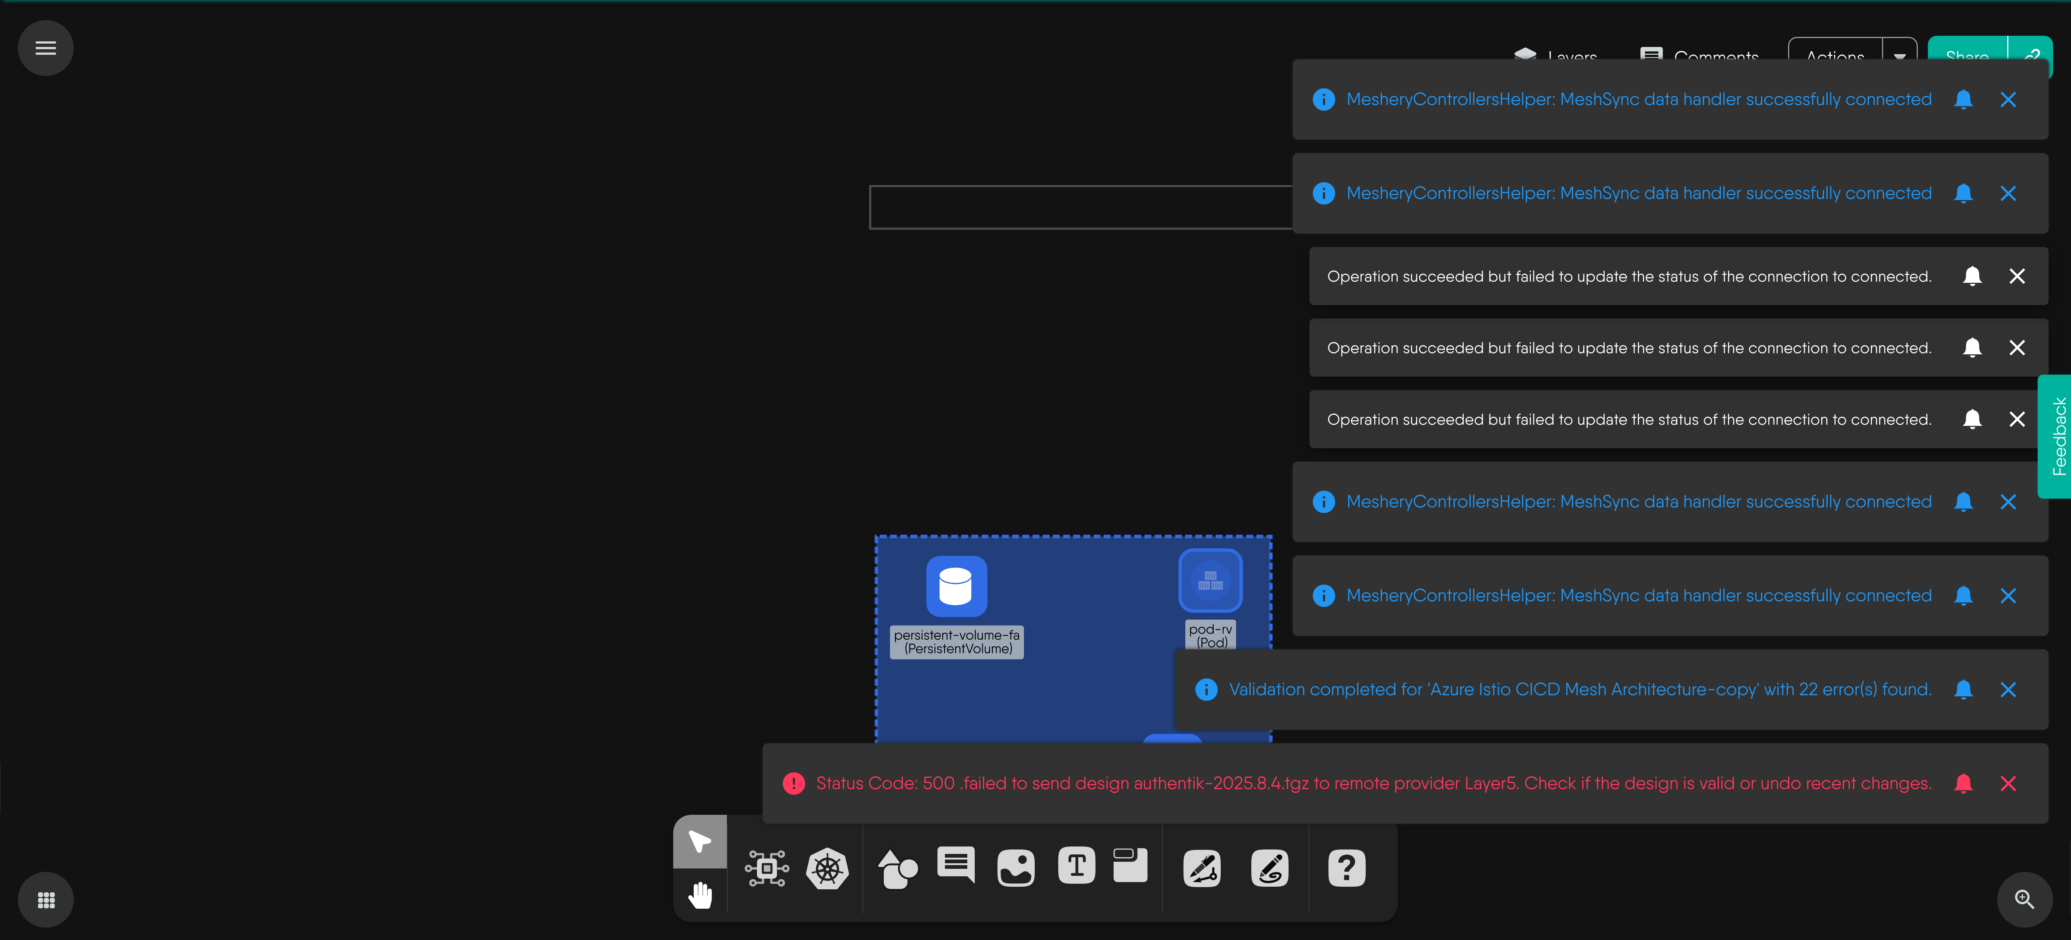Viewport: 2071px width, 940px height.
Task: Open the Feedback side tab
Action: [2057, 436]
